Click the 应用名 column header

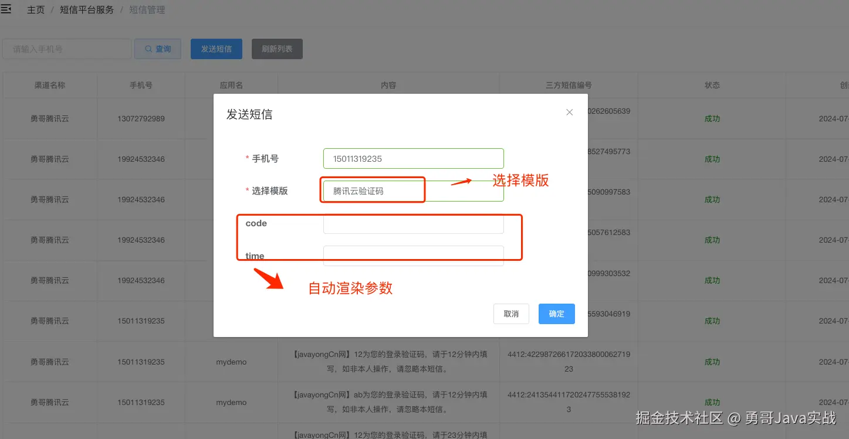(x=231, y=85)
